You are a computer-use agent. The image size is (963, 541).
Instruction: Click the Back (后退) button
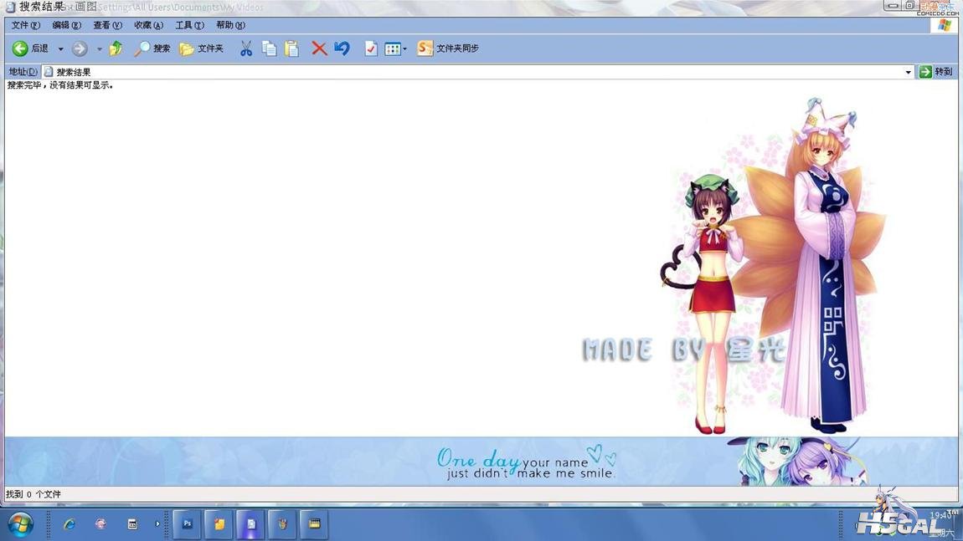coord(29,48)
